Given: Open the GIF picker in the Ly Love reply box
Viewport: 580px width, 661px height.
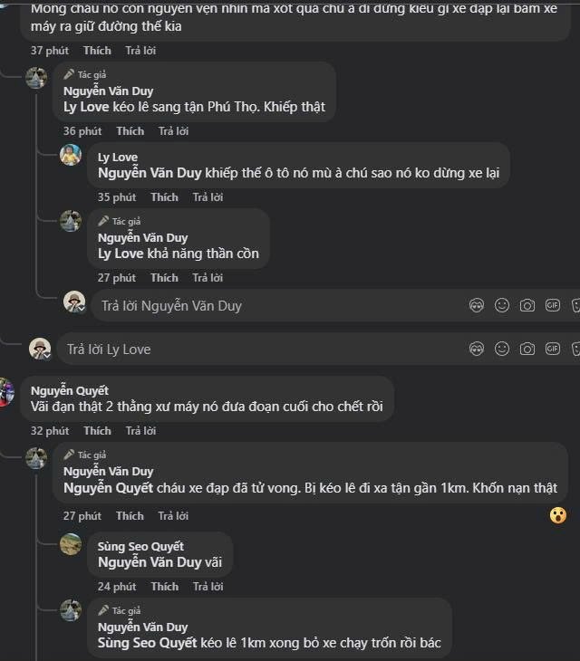Looking at the screenshot, I should 553,349.
